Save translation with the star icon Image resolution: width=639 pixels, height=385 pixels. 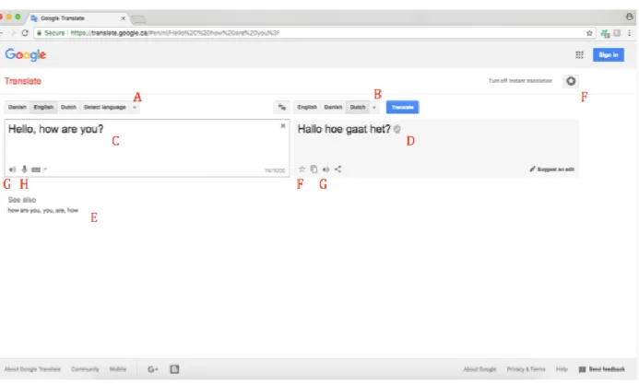click(x=302, y=169)
